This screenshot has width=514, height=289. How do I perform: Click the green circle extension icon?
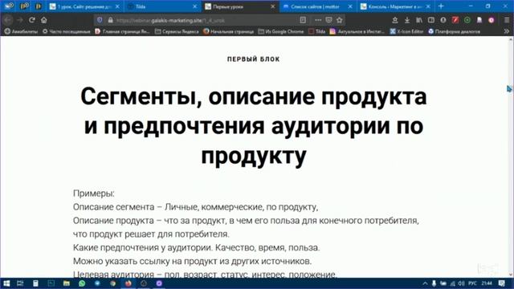pyautogui.click(x=467, y=20)
